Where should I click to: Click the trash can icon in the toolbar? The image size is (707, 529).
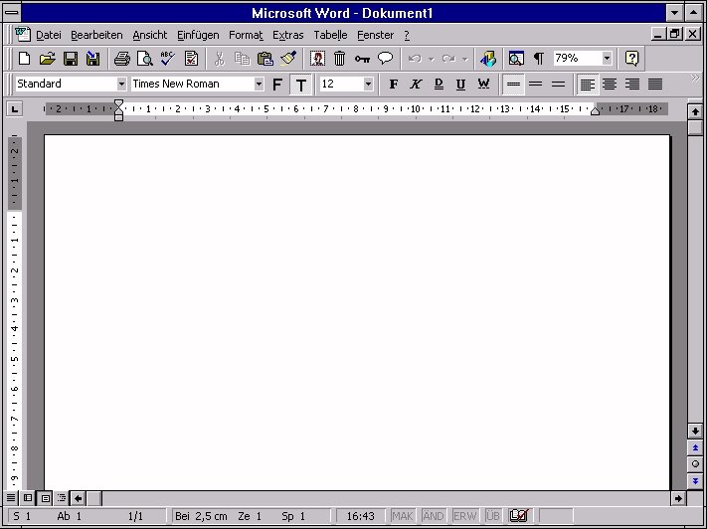[x=339, y=59]
